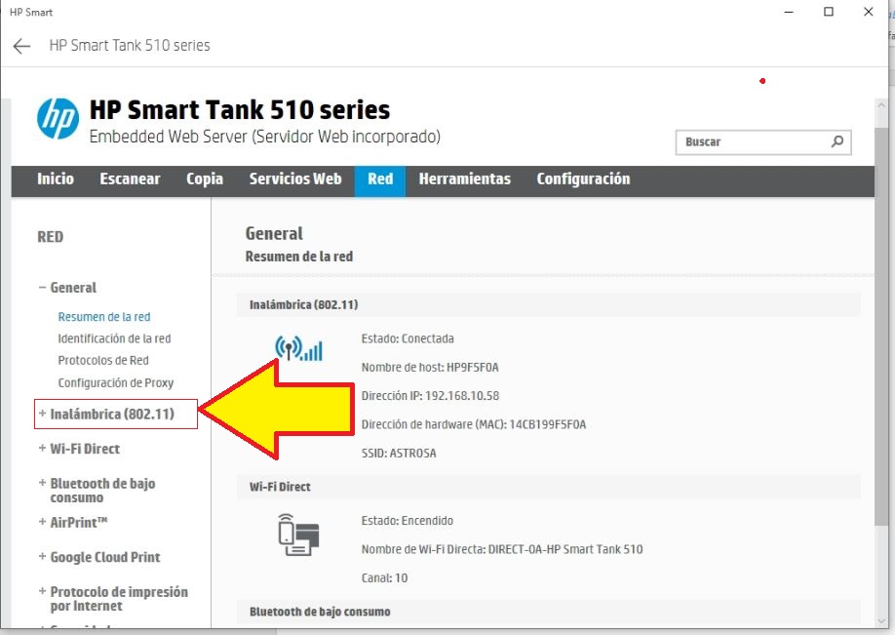This screenshot has height=635, width=895.
Task: Expand the Google Cloud Print section
Action: point(104,557)
